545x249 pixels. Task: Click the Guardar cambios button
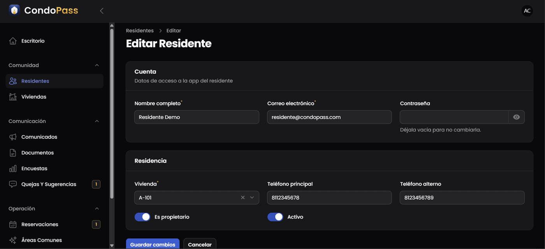coord(153,244)
